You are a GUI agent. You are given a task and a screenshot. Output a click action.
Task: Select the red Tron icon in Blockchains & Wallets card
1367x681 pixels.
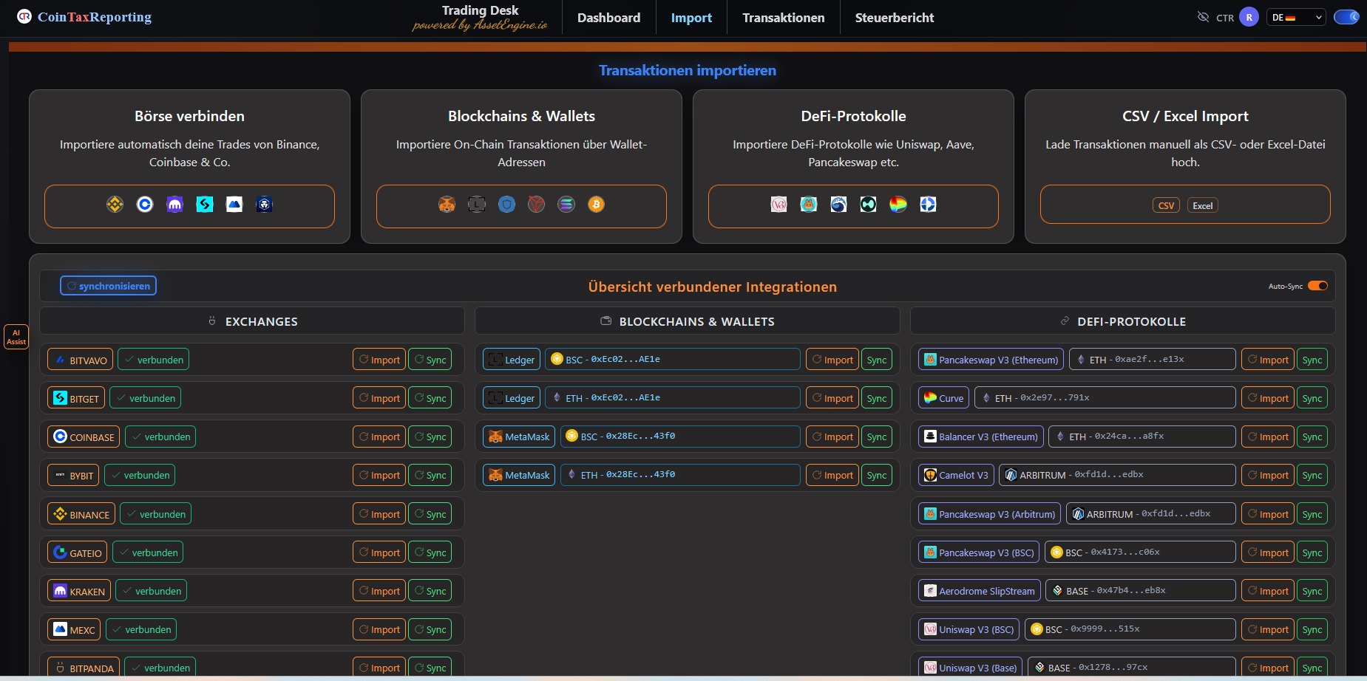click(537, 205)
